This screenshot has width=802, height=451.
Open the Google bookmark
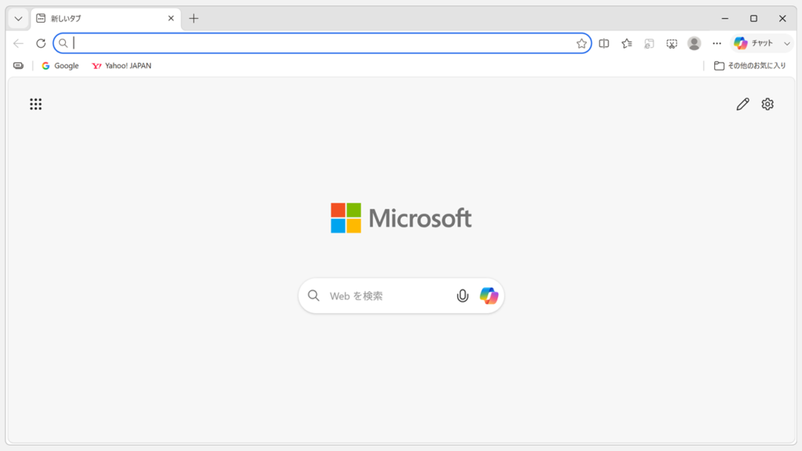click(x=60, y=66)
